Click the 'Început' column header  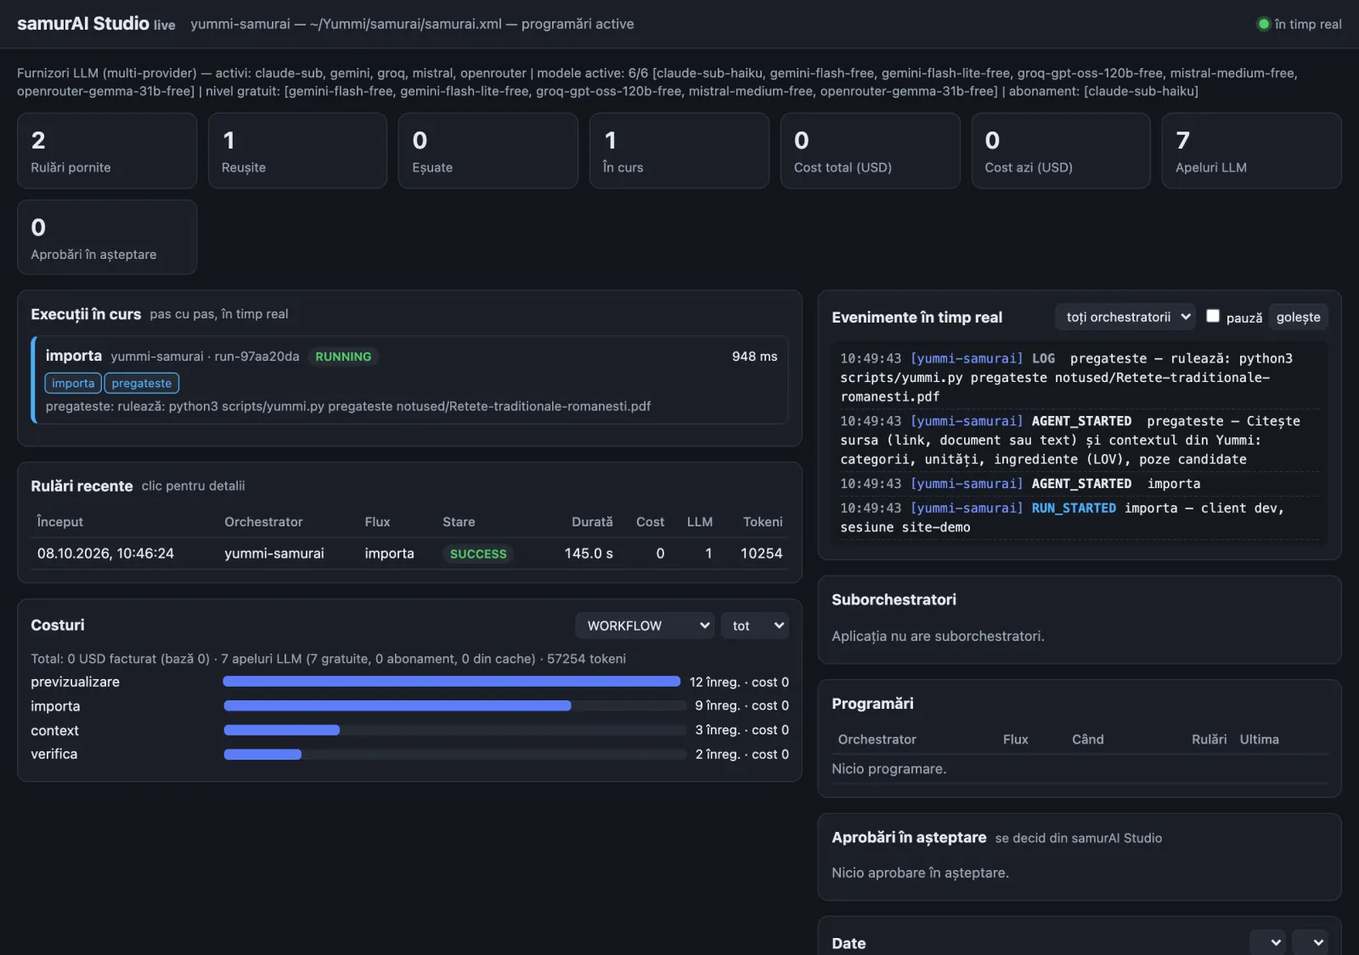pos(60,521)
